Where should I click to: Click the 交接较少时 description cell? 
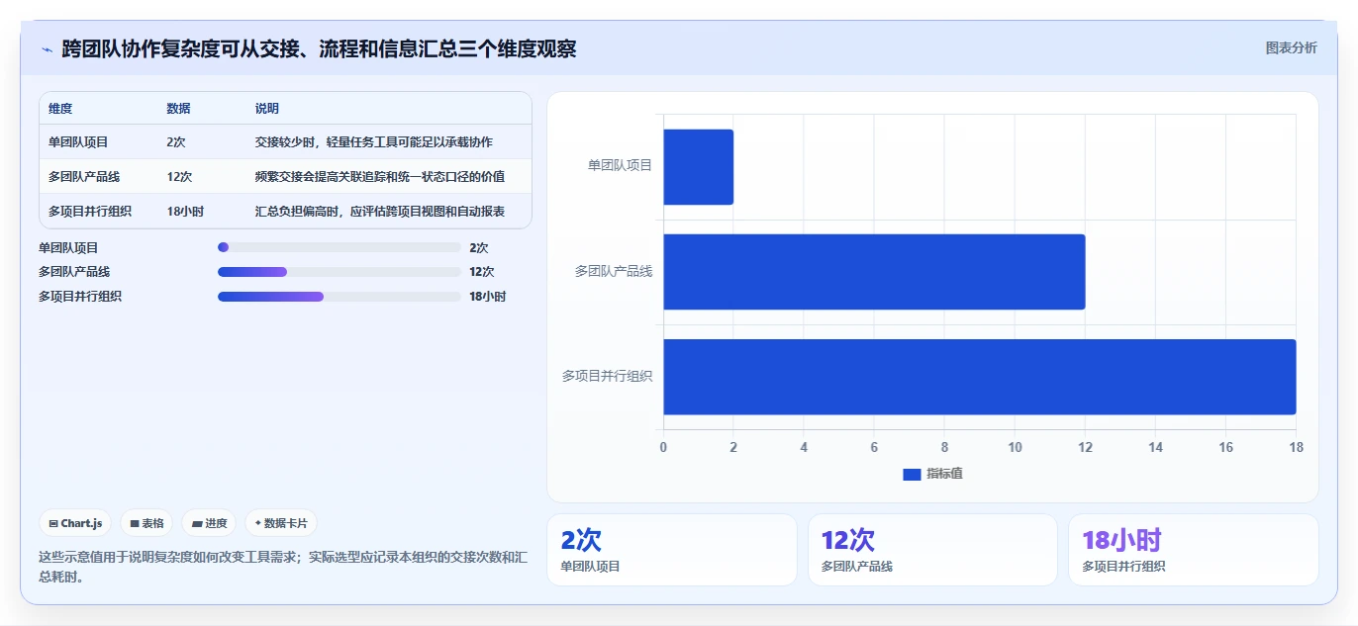click(x=374, y=142)
